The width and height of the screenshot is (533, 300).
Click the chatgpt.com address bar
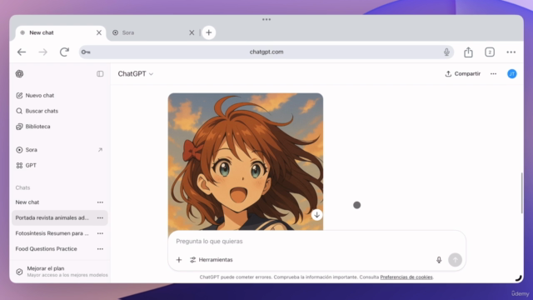[x=266, y=52]
